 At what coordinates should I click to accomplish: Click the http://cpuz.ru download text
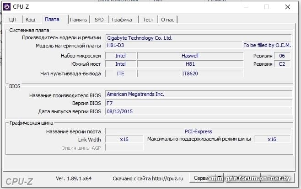(x=167, y=178)
